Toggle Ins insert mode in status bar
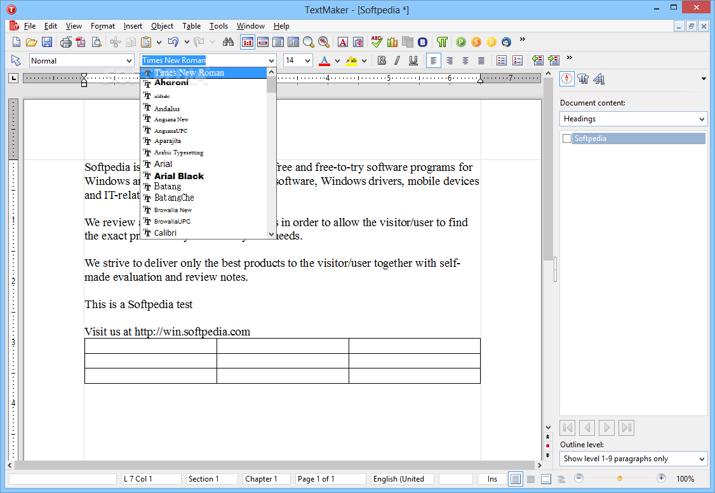The height and width of the screenshot is (493, 715). click(492, 479)
